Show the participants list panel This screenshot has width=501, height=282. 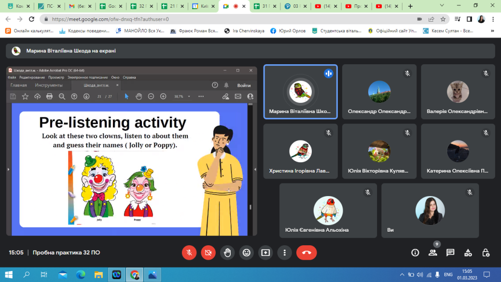pos(432,253)
